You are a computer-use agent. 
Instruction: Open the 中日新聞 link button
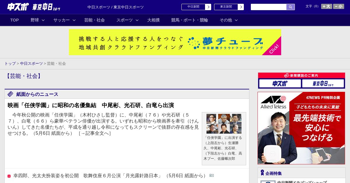pos(196,7)
